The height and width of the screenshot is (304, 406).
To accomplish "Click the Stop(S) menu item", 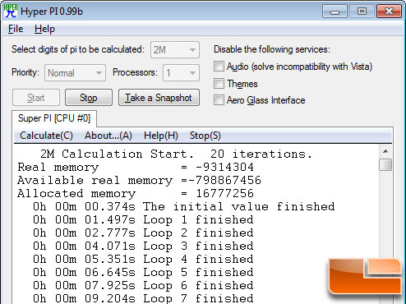I will 205,136.
